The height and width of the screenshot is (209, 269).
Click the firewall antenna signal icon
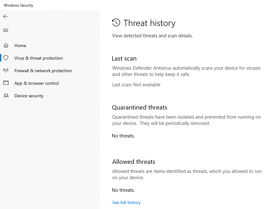point(6,70)
